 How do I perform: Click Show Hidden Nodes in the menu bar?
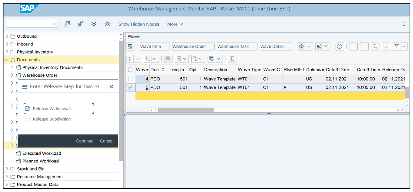(139, 24)
